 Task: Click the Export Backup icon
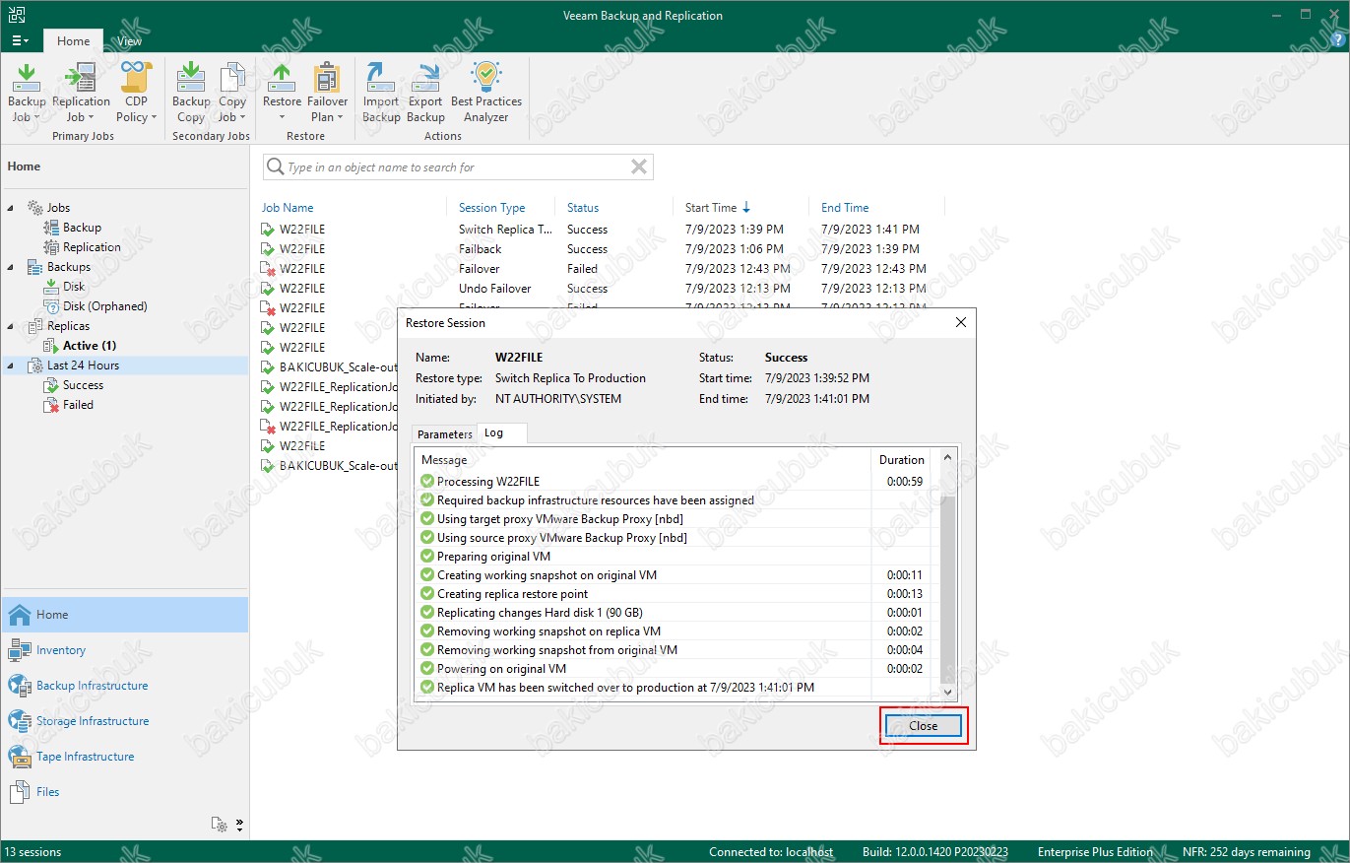click(425, 93)
